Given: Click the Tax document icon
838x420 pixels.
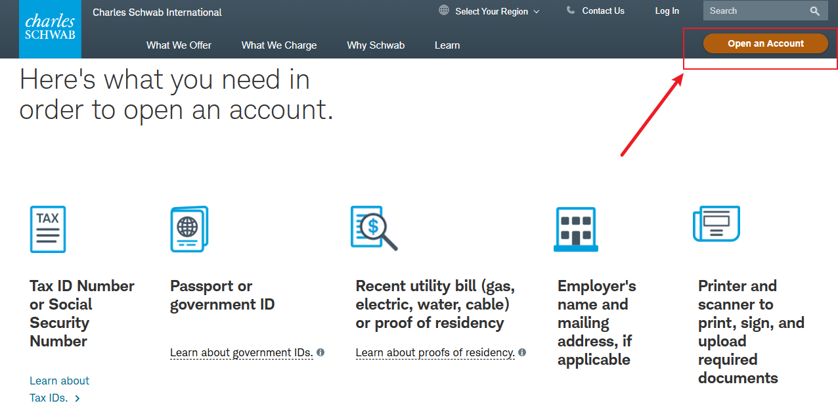Looking at the screenshot, I should (x=48, y=229).
